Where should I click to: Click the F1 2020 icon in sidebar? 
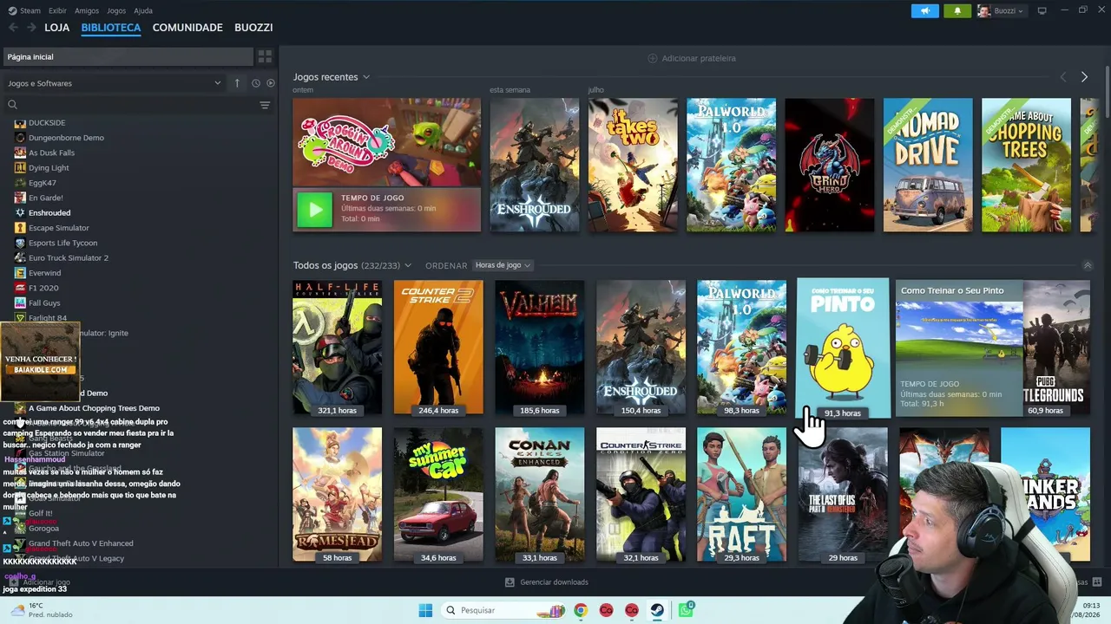tap(20, 288)
